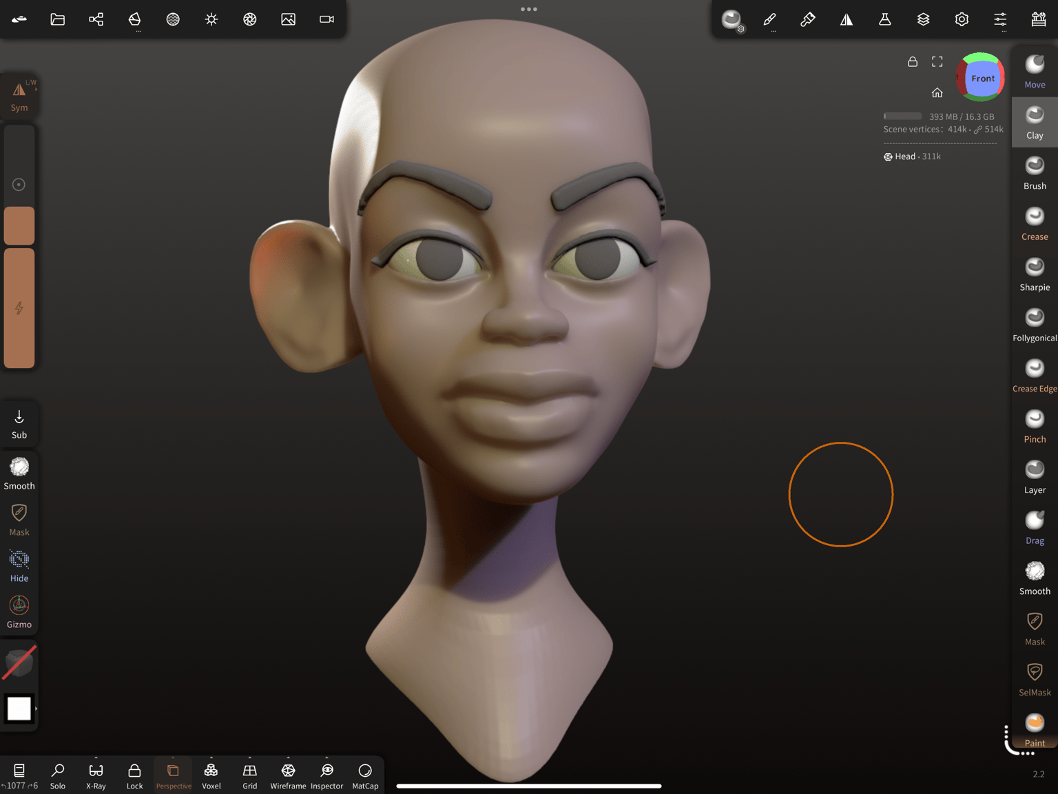The width and height of the screenshot is (1058, 794).
Task: Open the Background sphere menu
Action: tap(173, 19)
